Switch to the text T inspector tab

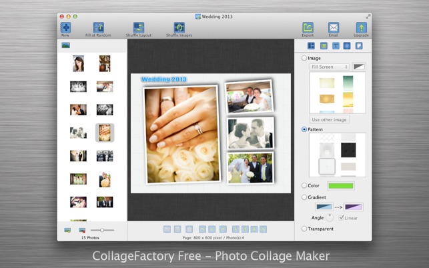[336, 46]
